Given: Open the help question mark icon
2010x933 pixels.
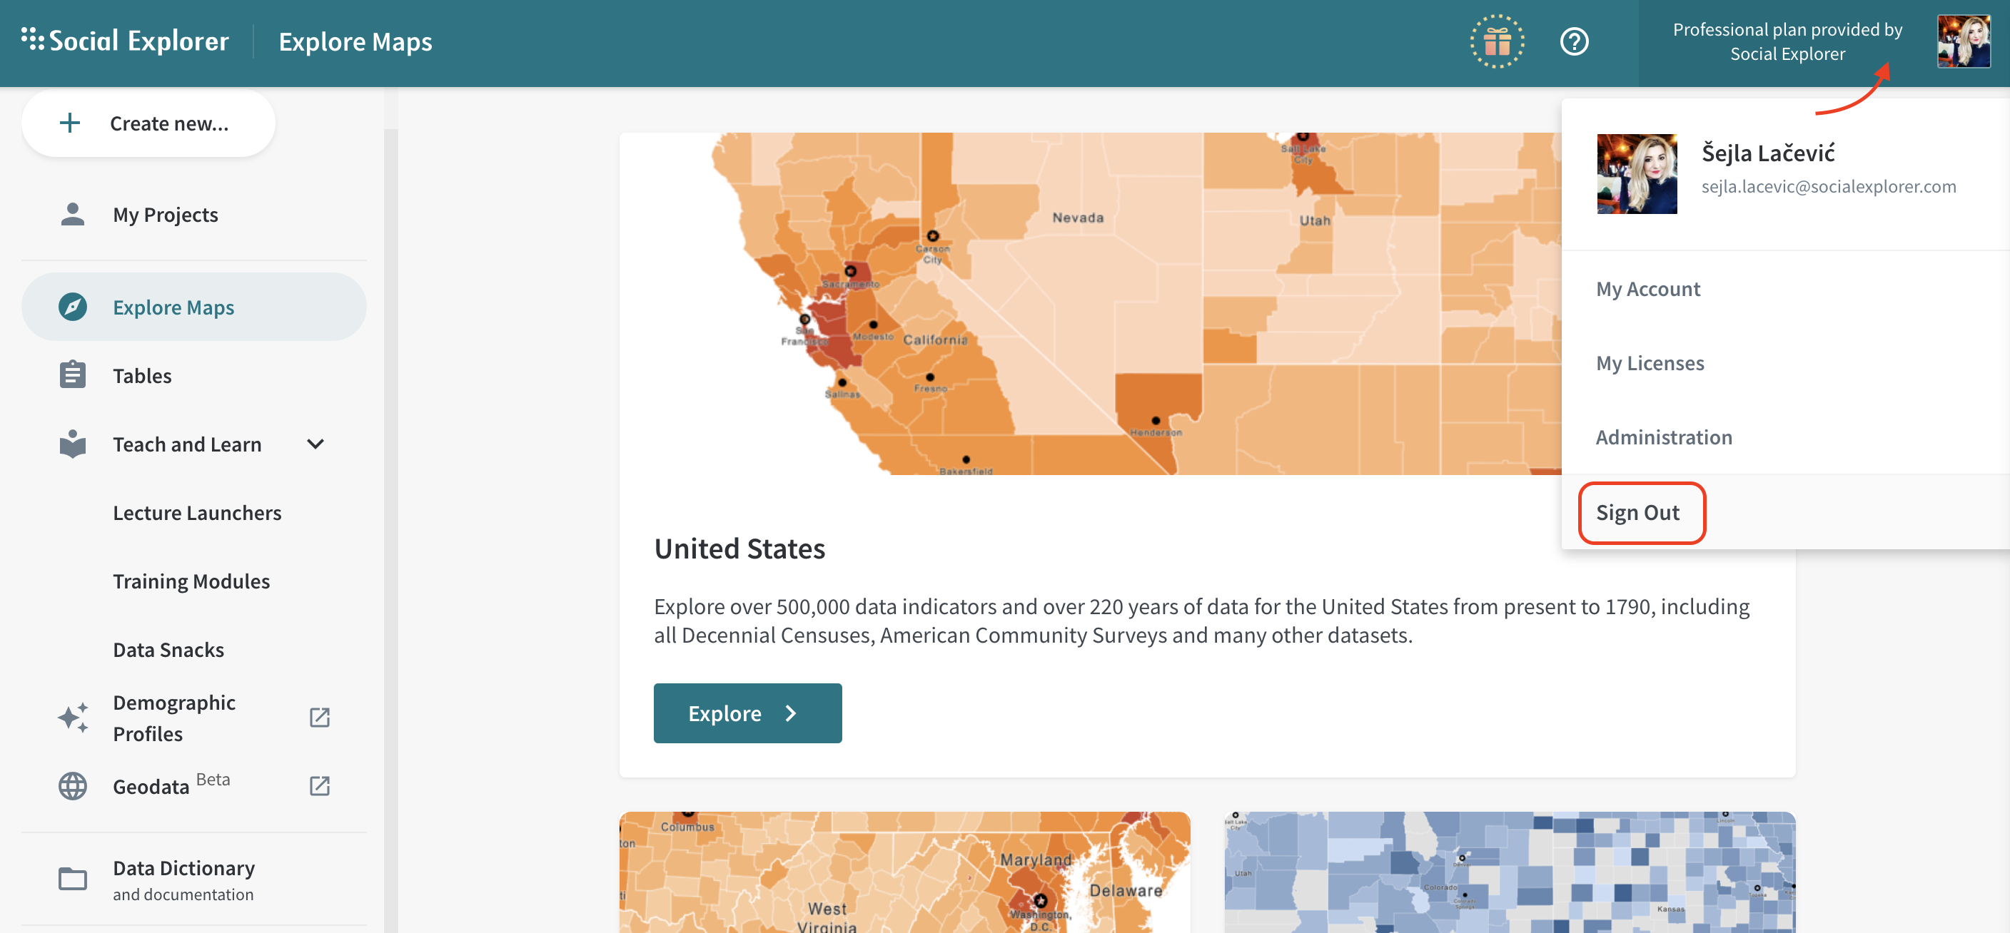Looking at the screenshot, I should (1573, 42).
